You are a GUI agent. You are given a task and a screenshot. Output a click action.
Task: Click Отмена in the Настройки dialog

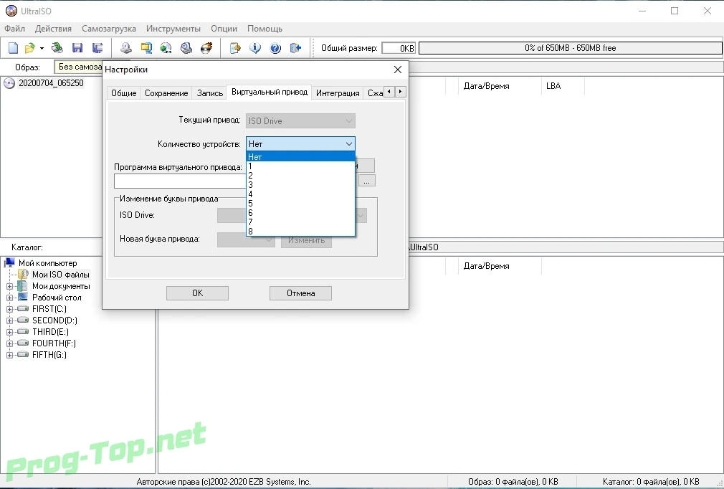coord(300,293)
